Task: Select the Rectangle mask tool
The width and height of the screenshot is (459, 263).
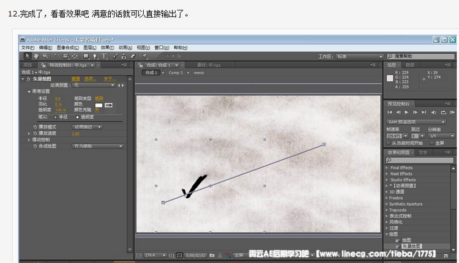Action: point(86,56)
